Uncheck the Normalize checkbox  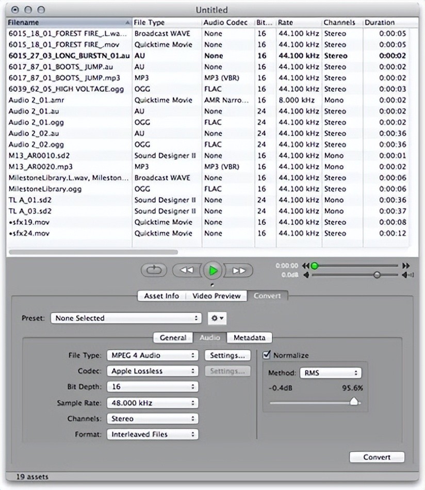click(267, 355)
